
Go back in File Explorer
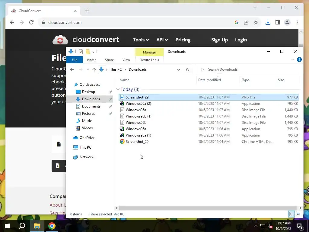(x=72, y=69)
